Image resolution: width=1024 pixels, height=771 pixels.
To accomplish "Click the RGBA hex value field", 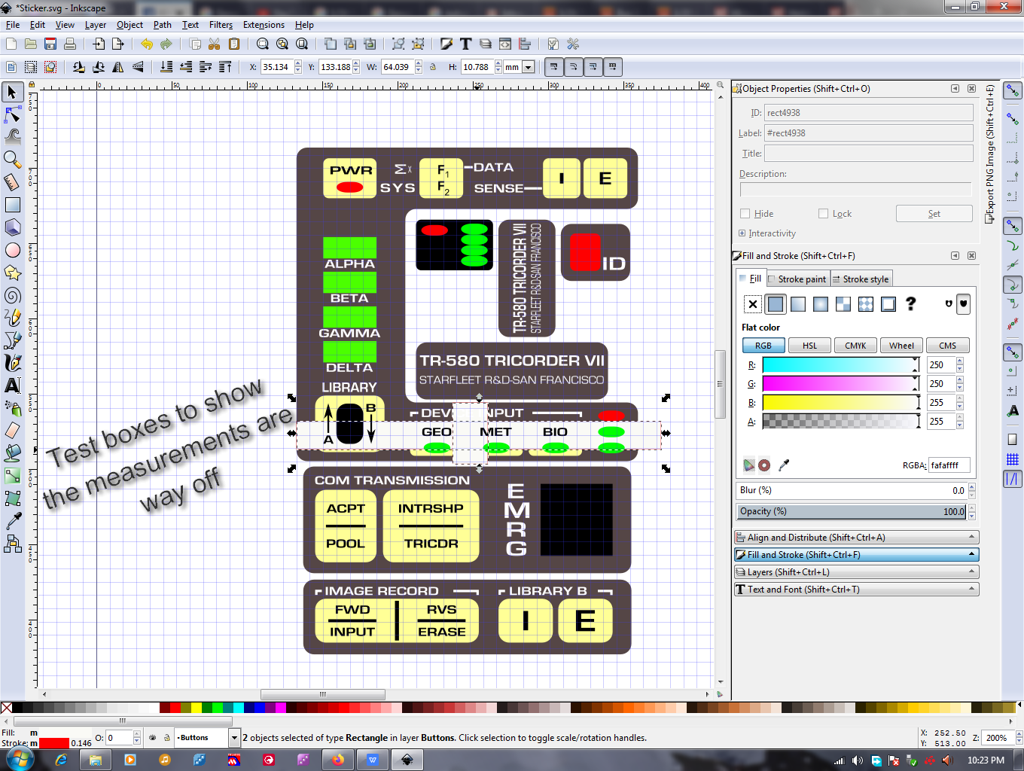I will [949, 465].
